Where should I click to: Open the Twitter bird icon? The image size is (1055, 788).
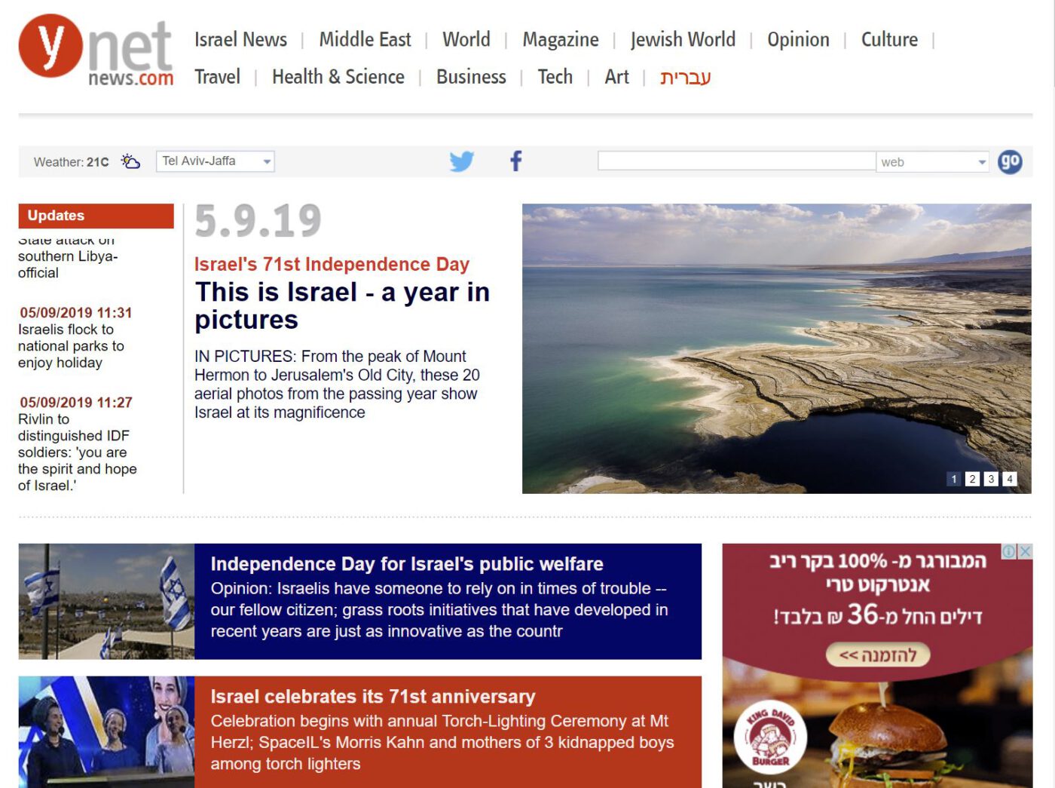[x=461, y=161]
